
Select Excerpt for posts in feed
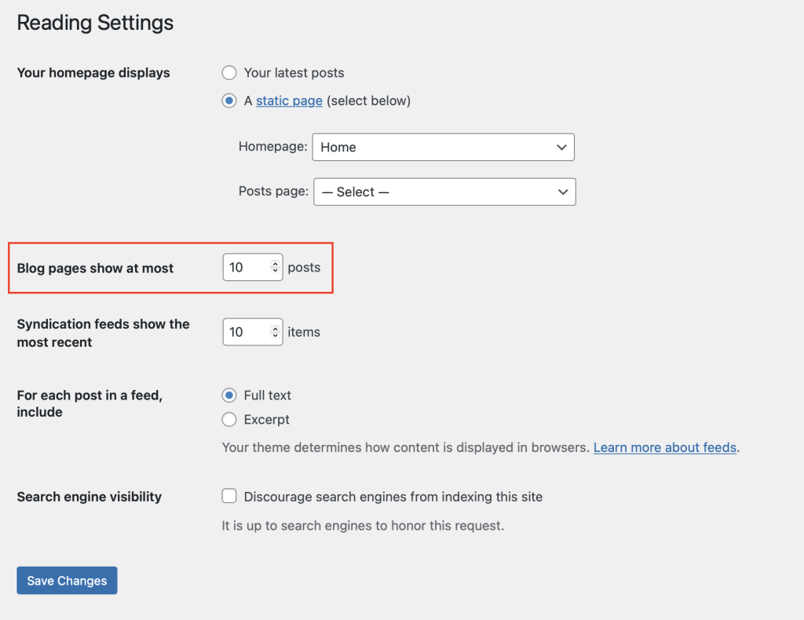click(228, 419)
